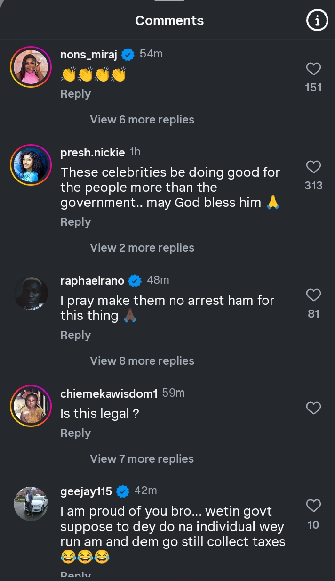Screen dimensions: 335x581
Task: View raphaelrano's profile photo
Action: click(x=31, y=294)
